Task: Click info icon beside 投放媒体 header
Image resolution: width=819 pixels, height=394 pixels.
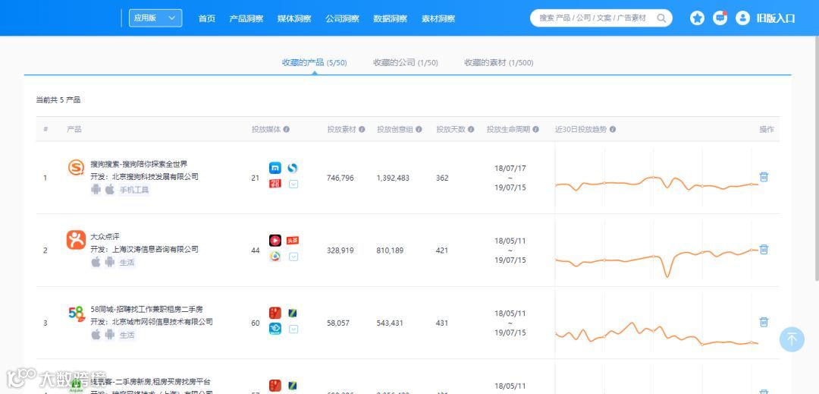Action: (x=286, y=129)
